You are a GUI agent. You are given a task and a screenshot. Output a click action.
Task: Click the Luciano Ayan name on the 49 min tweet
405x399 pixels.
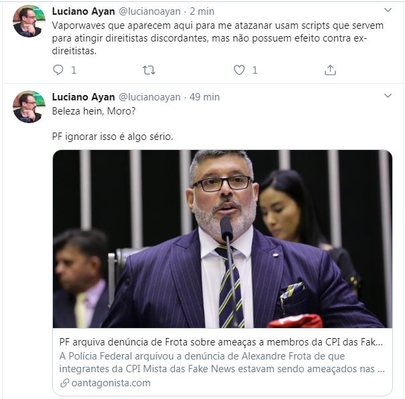83,97
